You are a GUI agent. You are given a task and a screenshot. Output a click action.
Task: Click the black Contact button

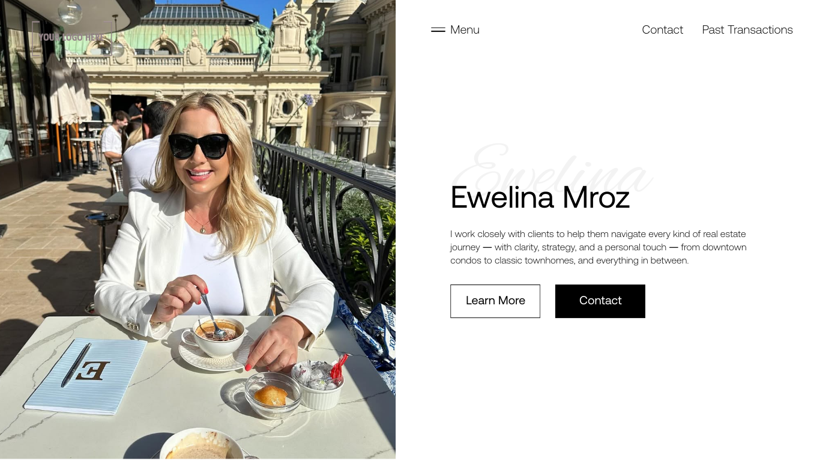(x=600, y=301)
